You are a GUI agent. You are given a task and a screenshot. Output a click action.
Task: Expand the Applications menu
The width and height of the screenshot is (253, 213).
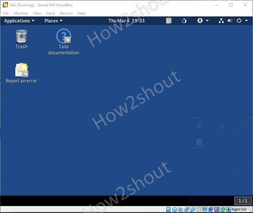(x=19, y=21)
